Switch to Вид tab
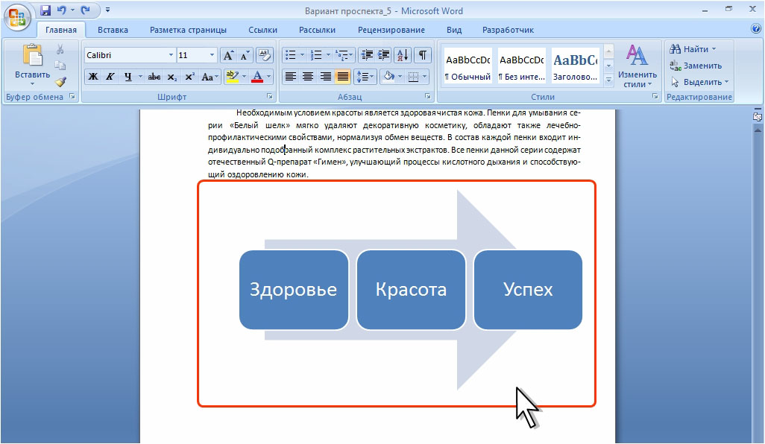765x444 pixels. pyautogui.click(x=454, y=30)
